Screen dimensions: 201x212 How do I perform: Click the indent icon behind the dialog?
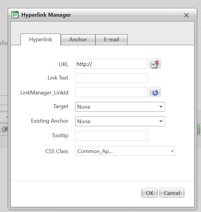coord(5,129)
